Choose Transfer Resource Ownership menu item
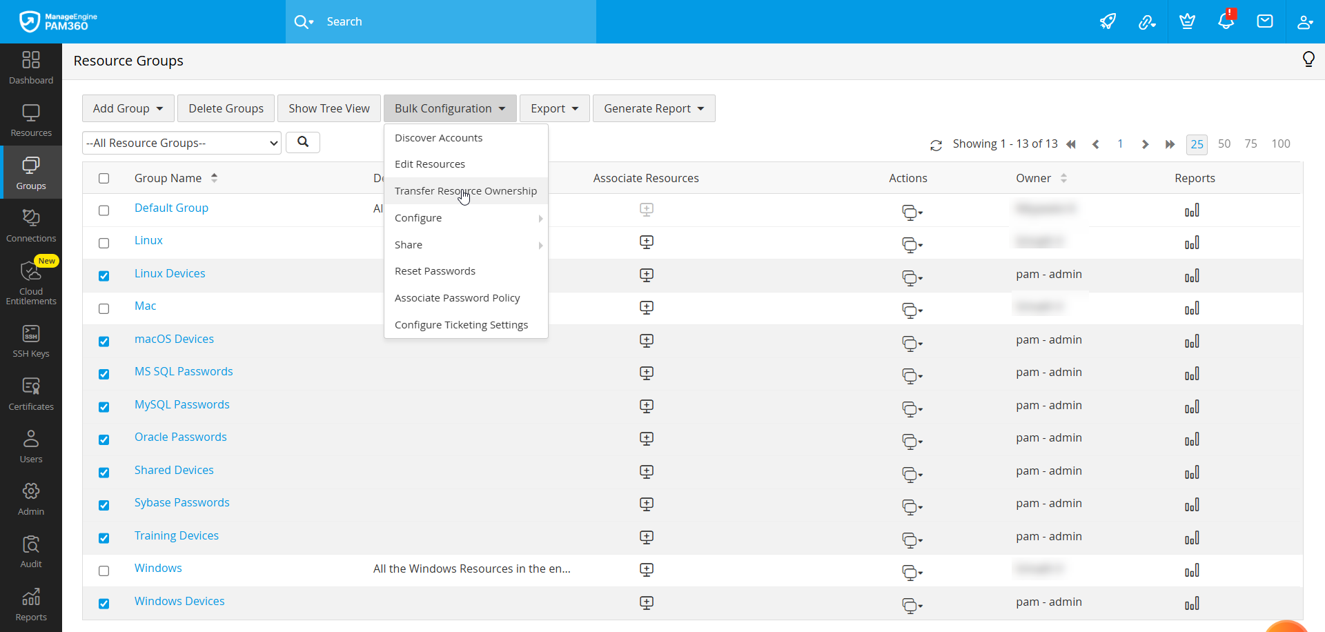Screen dimensions: 1325x632 click(x=465, y=191)
